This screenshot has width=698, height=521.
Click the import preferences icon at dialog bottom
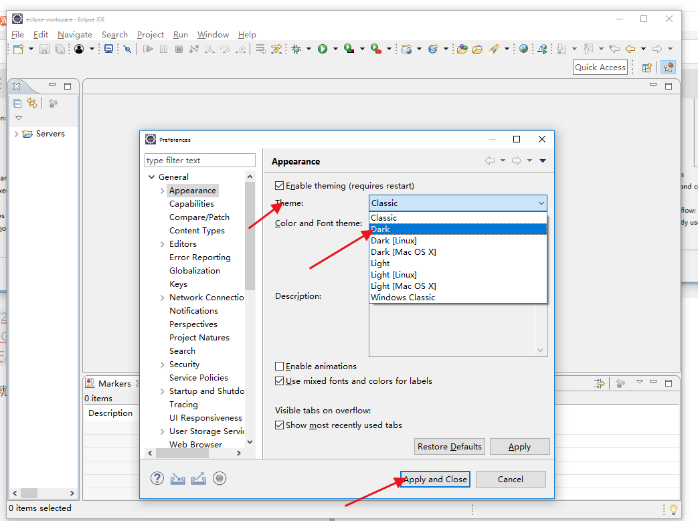(x=177, y=479)
